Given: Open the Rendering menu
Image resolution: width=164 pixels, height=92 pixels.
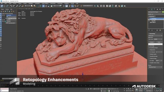Looking at the screenshot, I should coord(53,3).
